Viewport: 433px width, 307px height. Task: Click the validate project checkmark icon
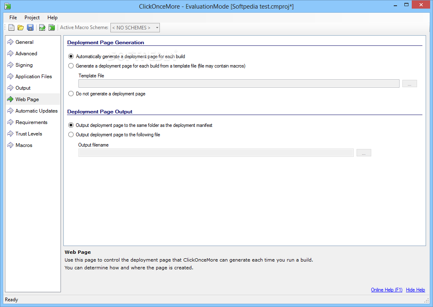click(x=42, y=27)
